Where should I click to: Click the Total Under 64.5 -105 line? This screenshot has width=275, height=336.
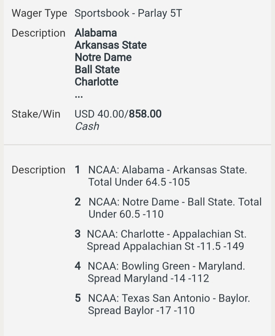tap(139, 182)
